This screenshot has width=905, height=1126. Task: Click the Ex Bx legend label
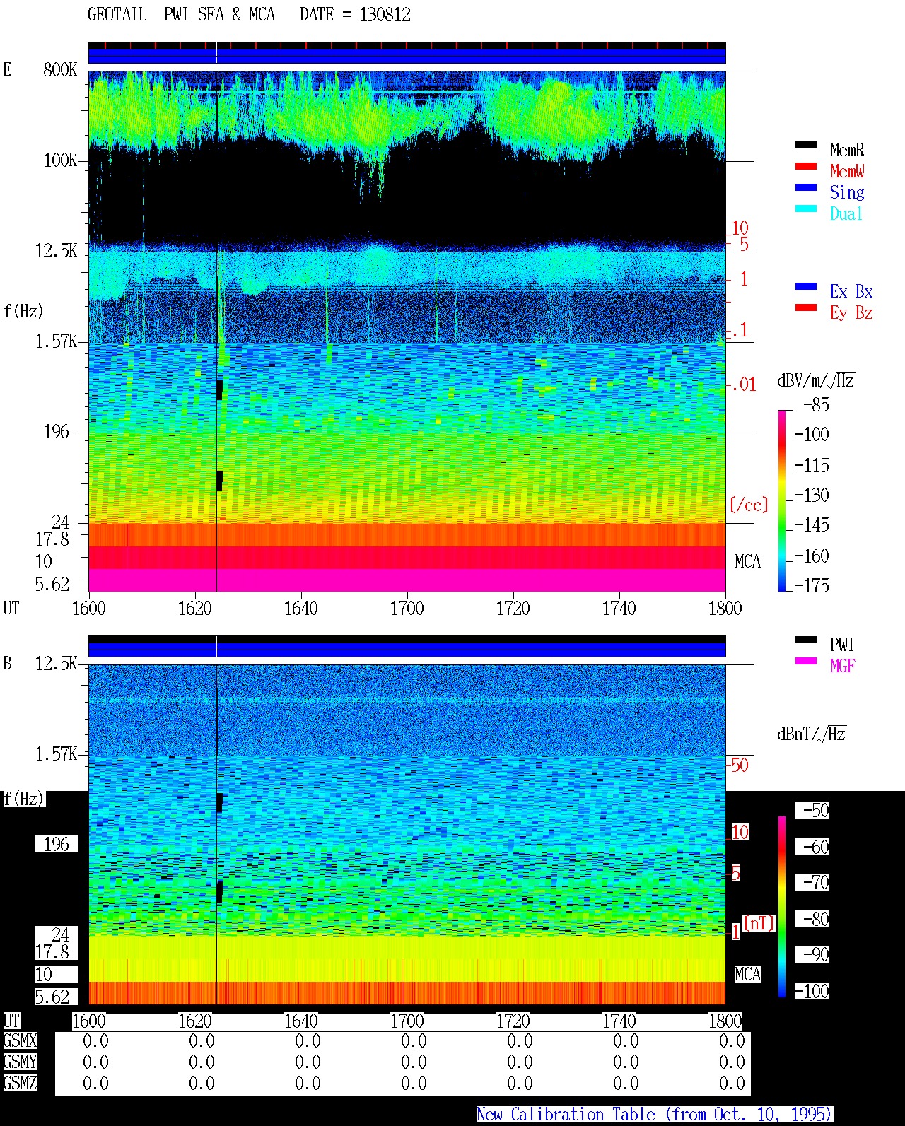[x=851, y=291]
